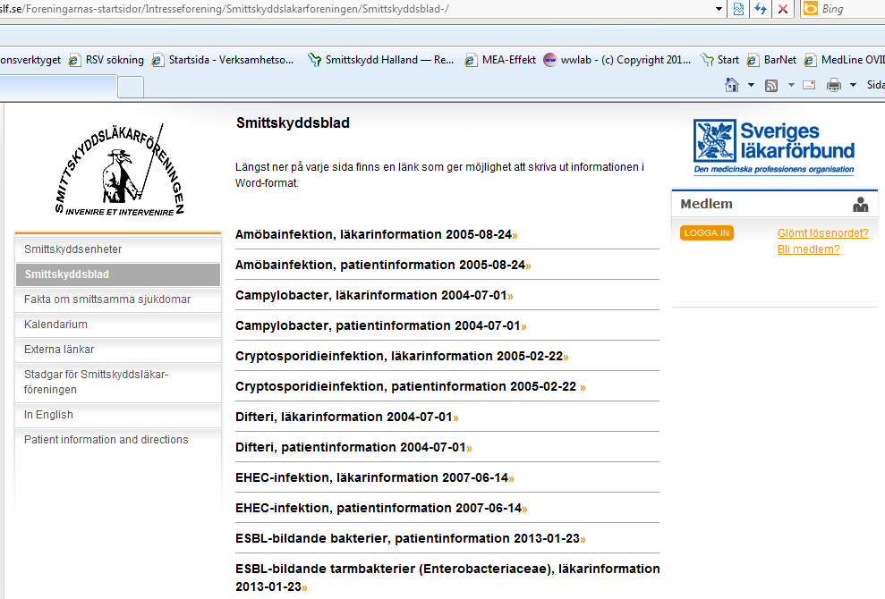Open EHEC-infektion, patientinformation 2007-06-14 link
The image size is (885, 599).
(x=381, y=509)
